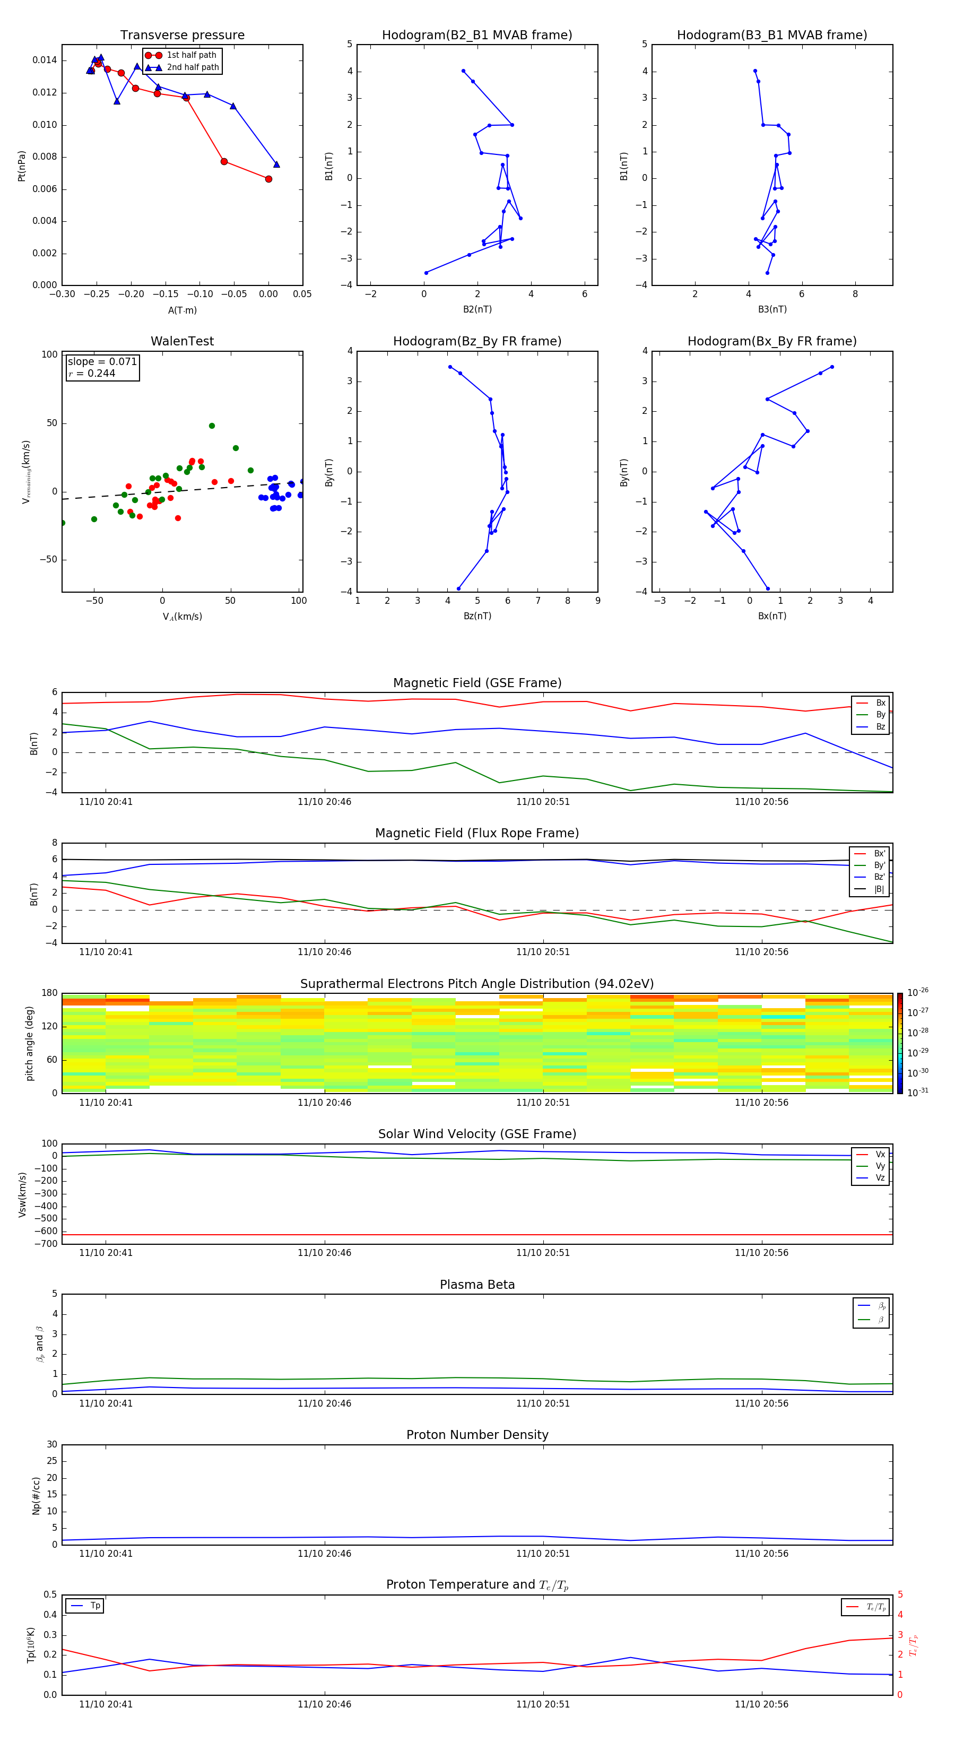
Task: Click '11/10 20:41' tick under GSE magnetic field
Action: (106, 801)
